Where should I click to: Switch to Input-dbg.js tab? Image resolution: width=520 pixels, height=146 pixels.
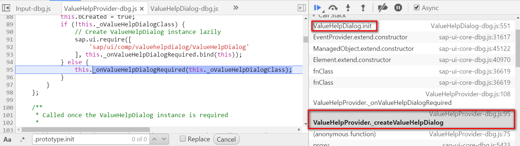pos(33,8)
